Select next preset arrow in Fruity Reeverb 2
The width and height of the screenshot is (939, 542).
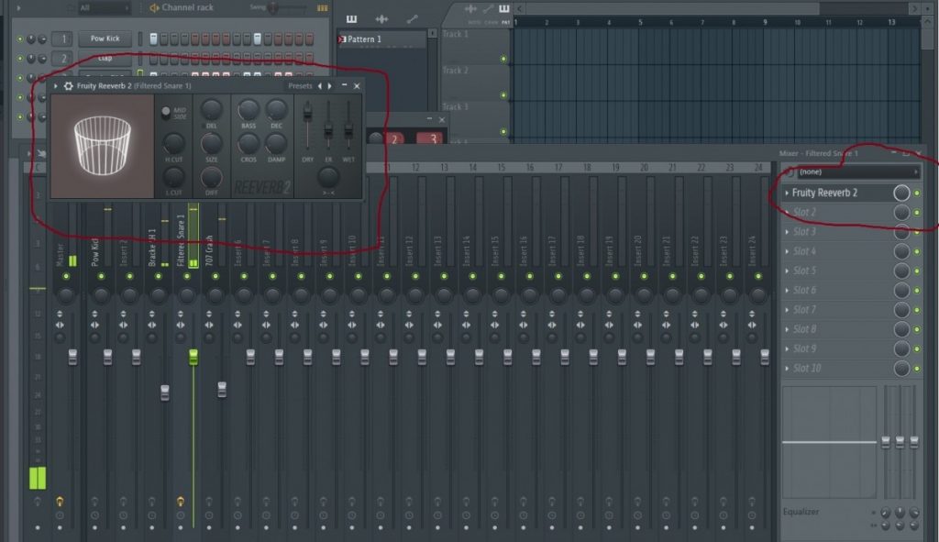click(x=329, y=85)
